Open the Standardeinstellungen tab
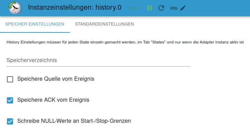Screen dimensions: 250x139 pos(104,24)
